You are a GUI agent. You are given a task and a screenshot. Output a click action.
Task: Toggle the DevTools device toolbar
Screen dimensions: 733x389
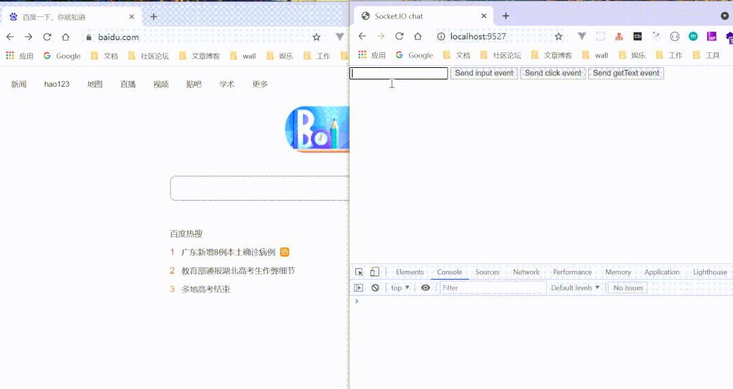(x=374, y=272)
